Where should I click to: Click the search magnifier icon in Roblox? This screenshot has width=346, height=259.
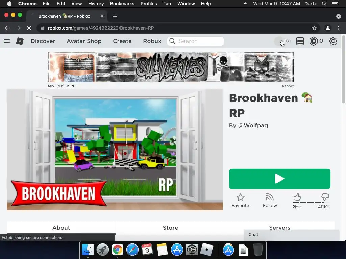172,41
